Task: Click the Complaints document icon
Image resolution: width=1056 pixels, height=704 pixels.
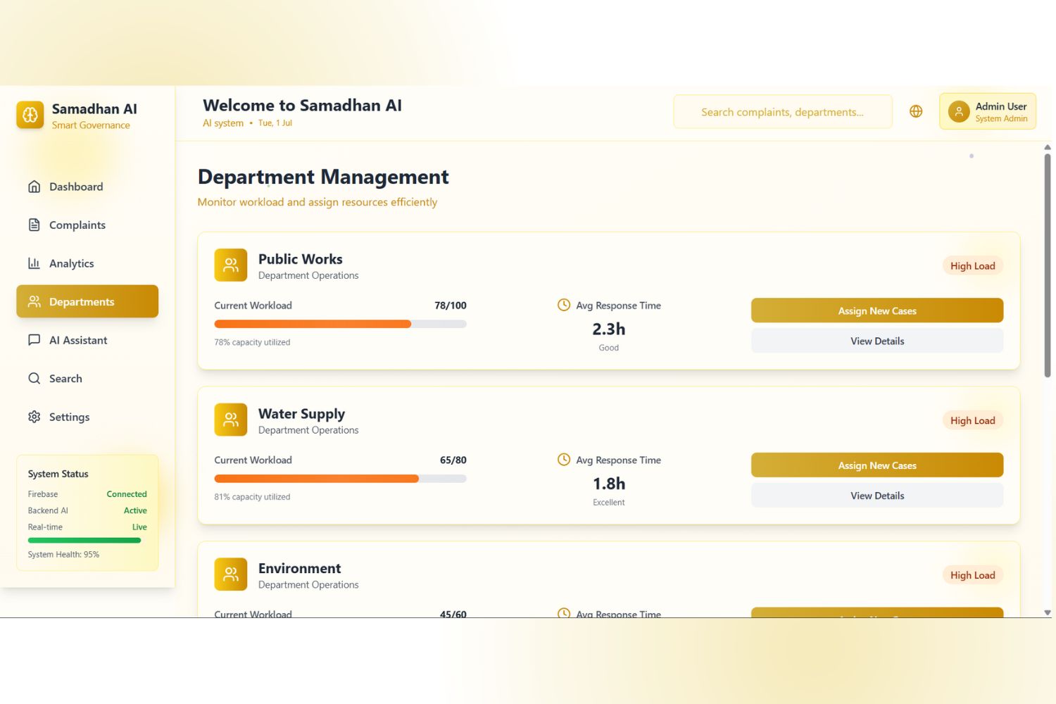Action: (x=34, y=225)
